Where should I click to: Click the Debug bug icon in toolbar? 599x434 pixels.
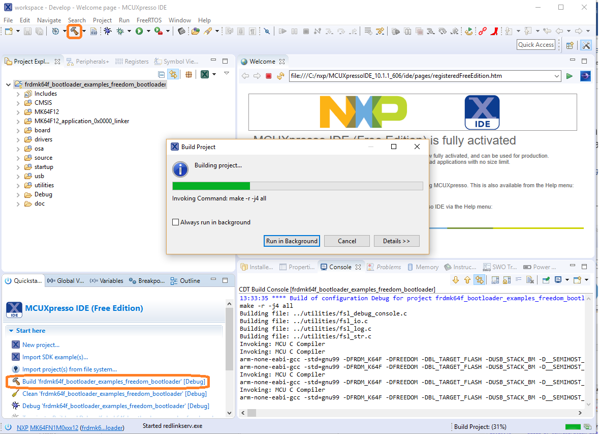107,31
